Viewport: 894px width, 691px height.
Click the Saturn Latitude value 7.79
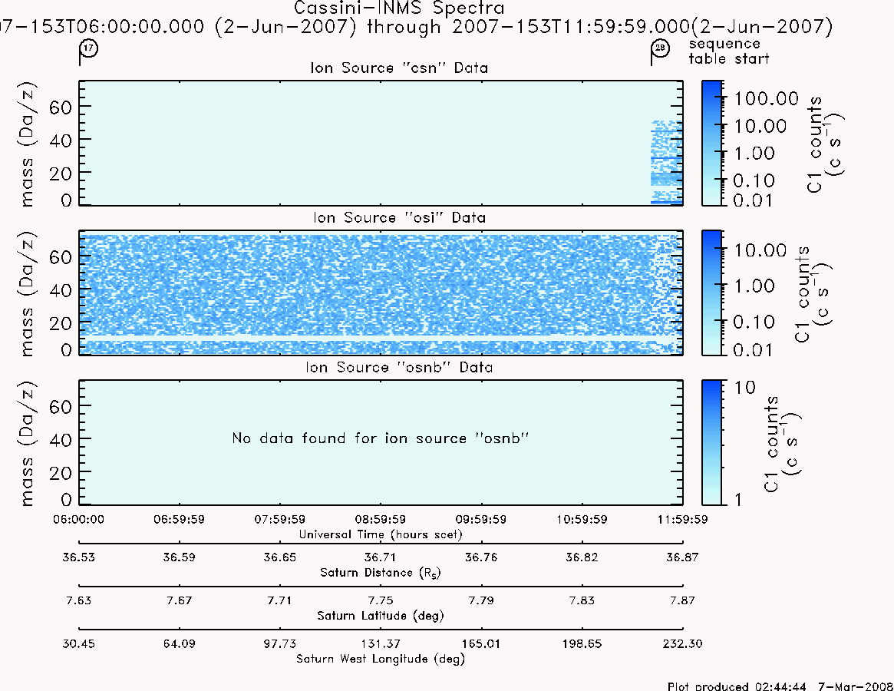tap(481, 600)
